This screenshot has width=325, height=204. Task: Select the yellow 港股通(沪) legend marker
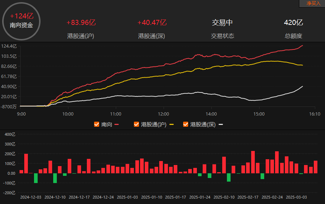point(172,125)
